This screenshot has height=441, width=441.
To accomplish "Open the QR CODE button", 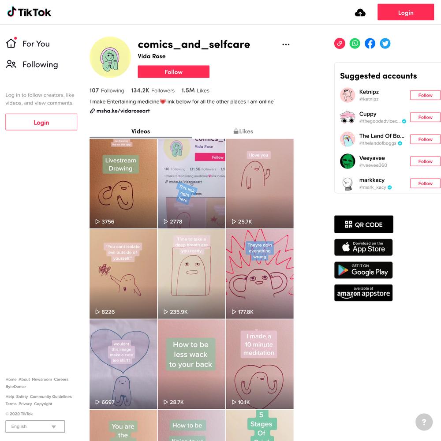I will pos(364,224).
